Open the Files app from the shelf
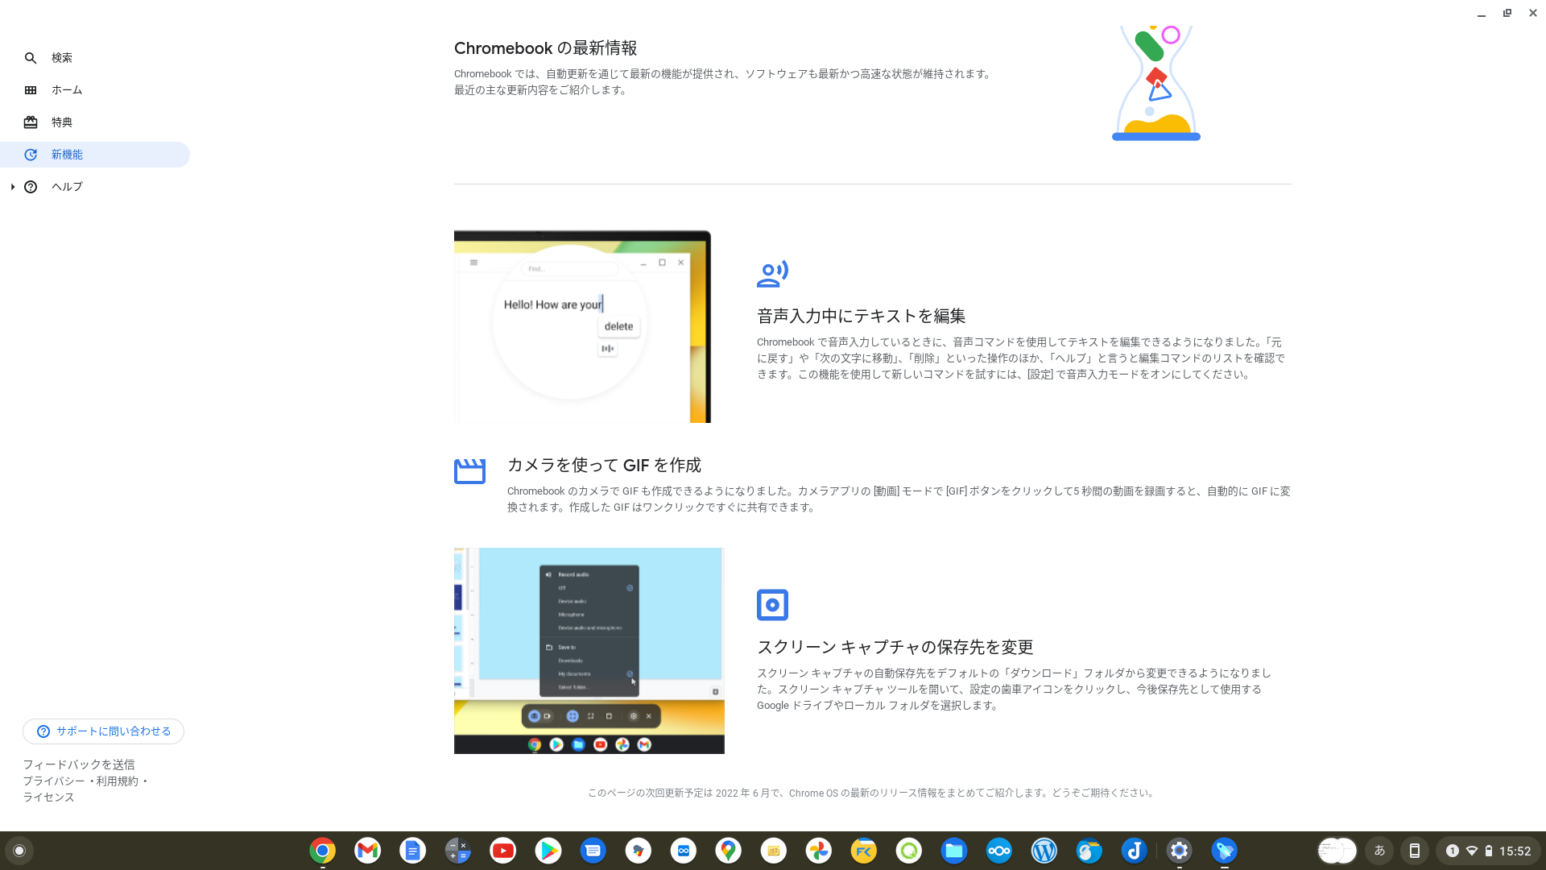This screenshot has height=870, width=1546. tap(954, 851)
